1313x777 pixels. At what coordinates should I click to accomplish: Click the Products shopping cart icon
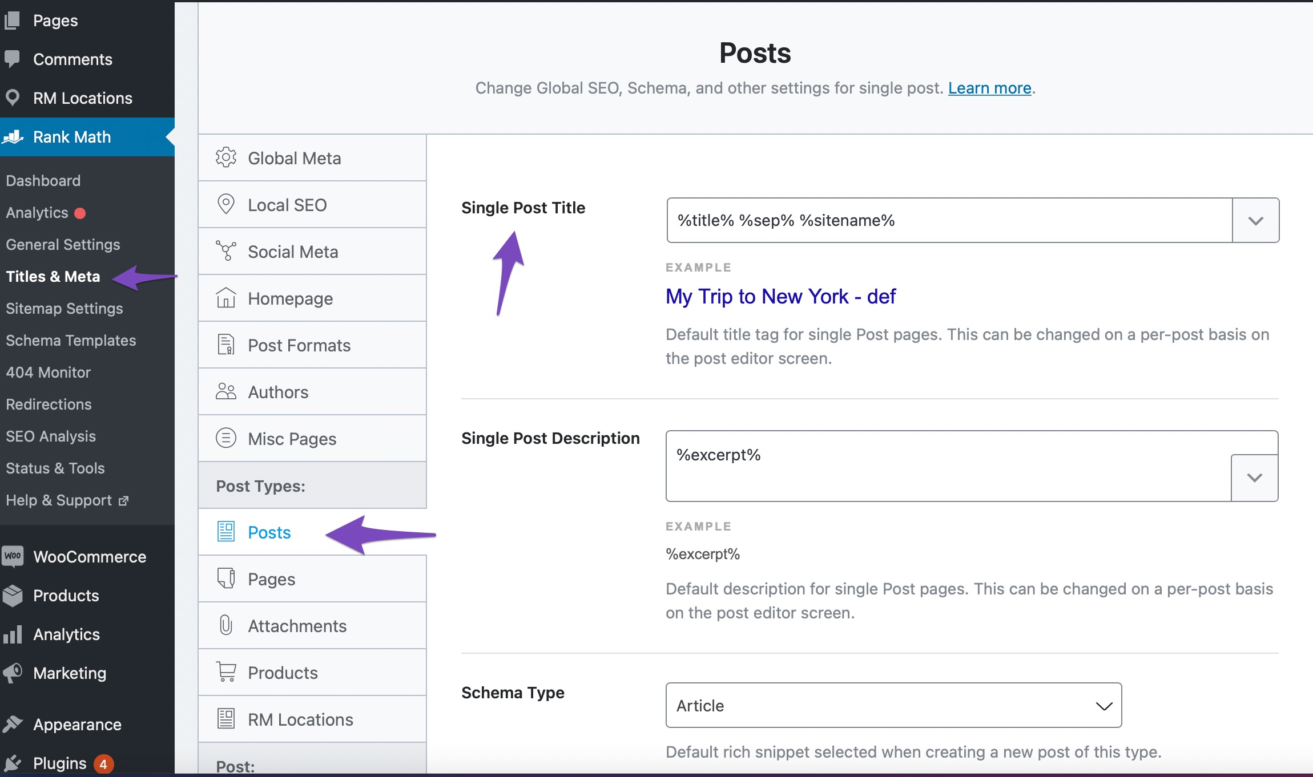226,672
